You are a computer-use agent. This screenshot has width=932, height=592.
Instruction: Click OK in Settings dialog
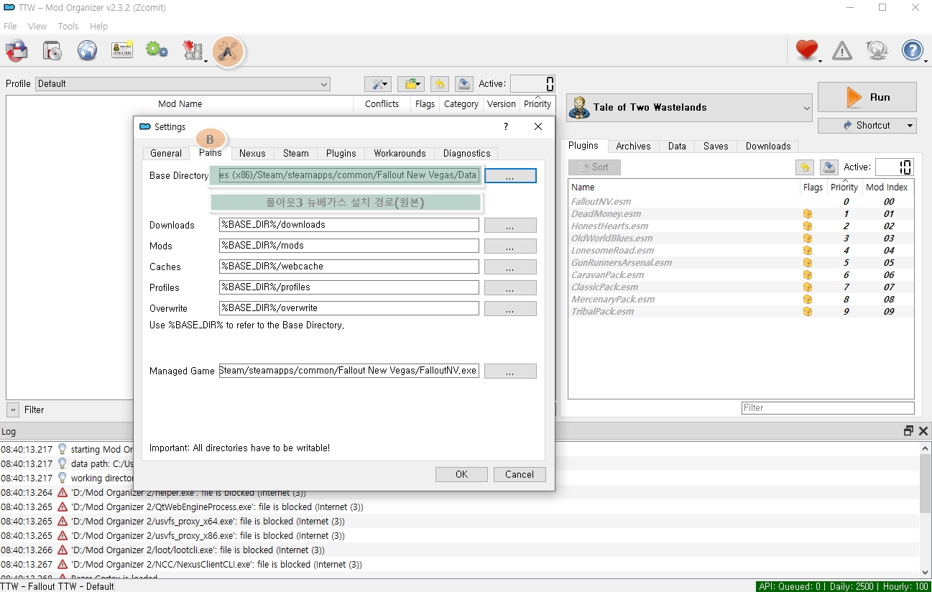coord(461,474)
